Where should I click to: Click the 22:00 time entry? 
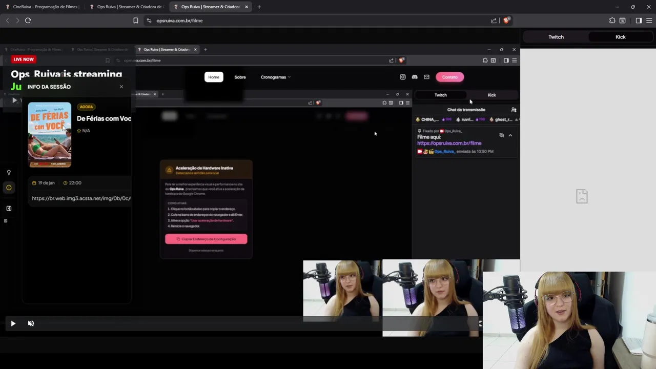pos(72,183)
